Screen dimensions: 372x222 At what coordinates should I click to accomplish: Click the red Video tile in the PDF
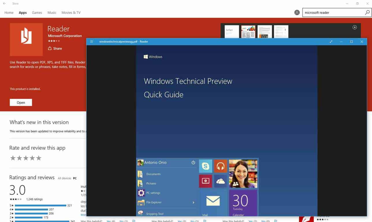click(x=205, y=181)
